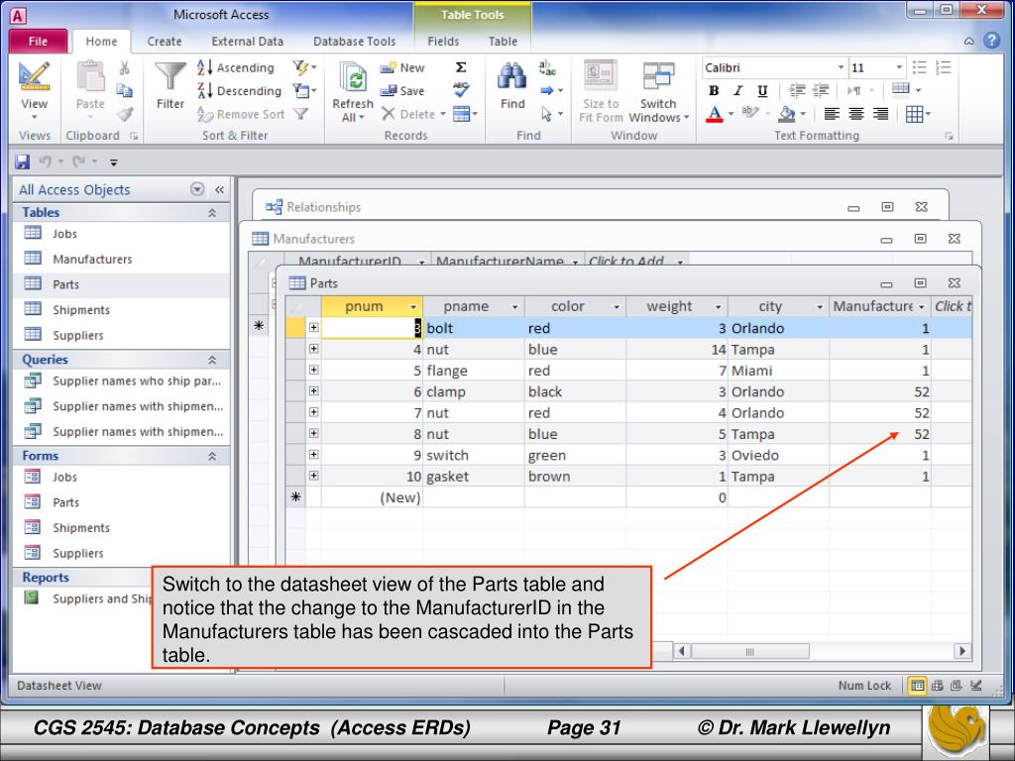Click the scroll right arrow in Parts window
The width and height of the screenshot is (1015, 761).
pos(961,651)
